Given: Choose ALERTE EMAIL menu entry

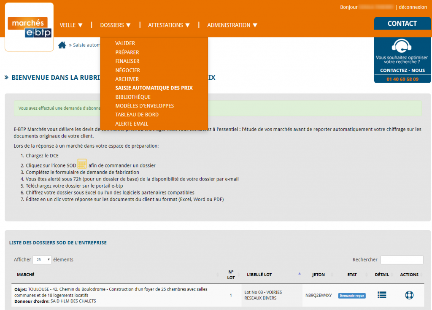Looking at the screenshot, I should (x=132, y=124).
